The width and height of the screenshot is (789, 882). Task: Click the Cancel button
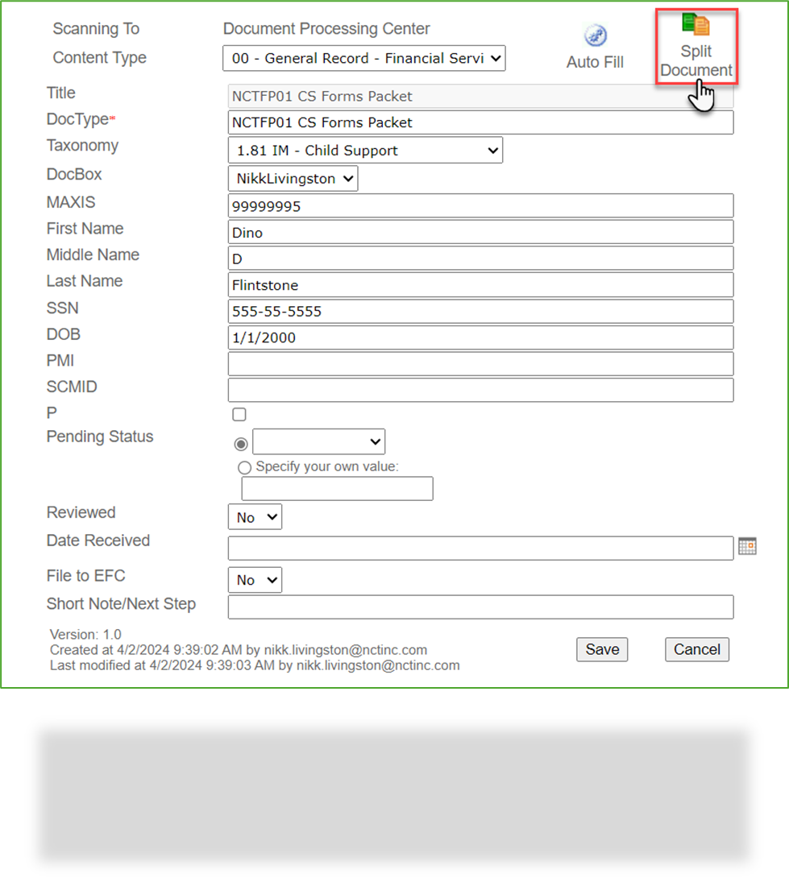click(x=696, y=649)
